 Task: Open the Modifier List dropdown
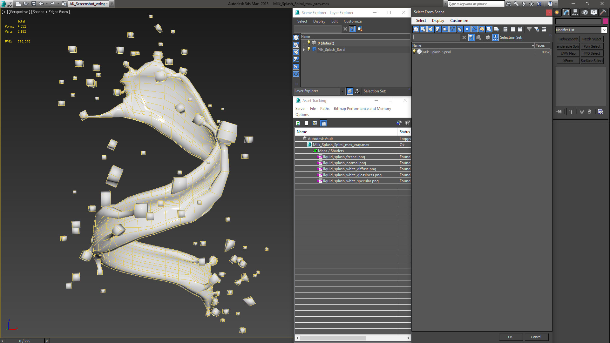(x=604, y=30)
